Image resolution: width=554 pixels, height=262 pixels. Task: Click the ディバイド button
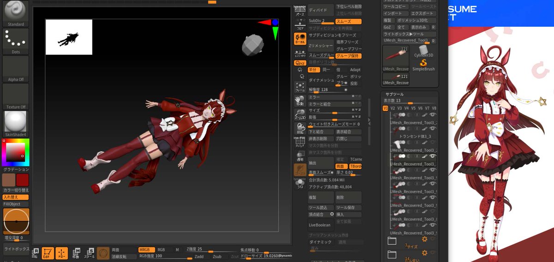(321, 10)
